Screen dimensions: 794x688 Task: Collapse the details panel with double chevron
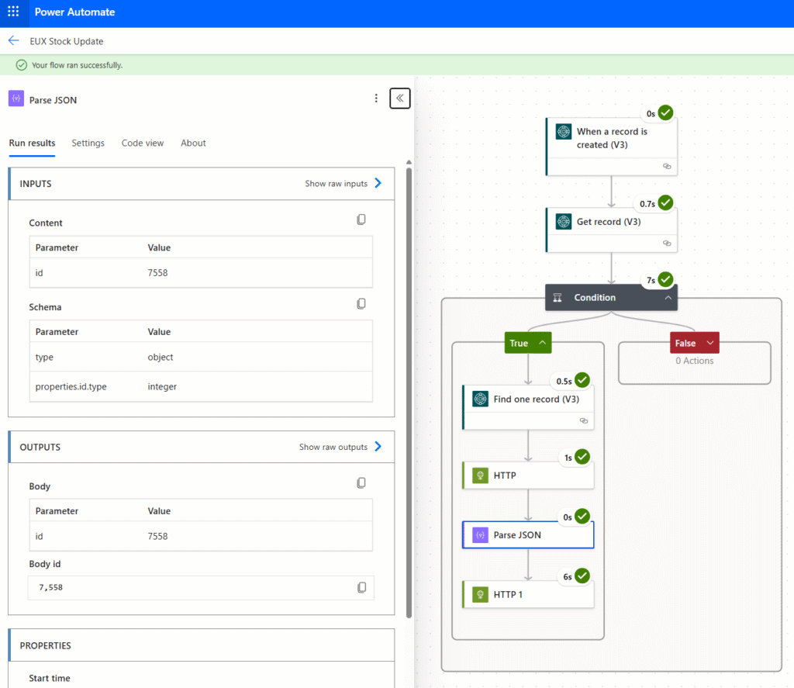(399, 99)
